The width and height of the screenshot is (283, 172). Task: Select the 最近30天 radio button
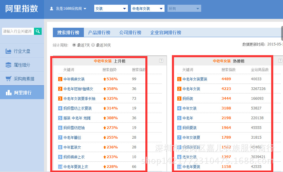pyautogui.click(x=93, y=45)
